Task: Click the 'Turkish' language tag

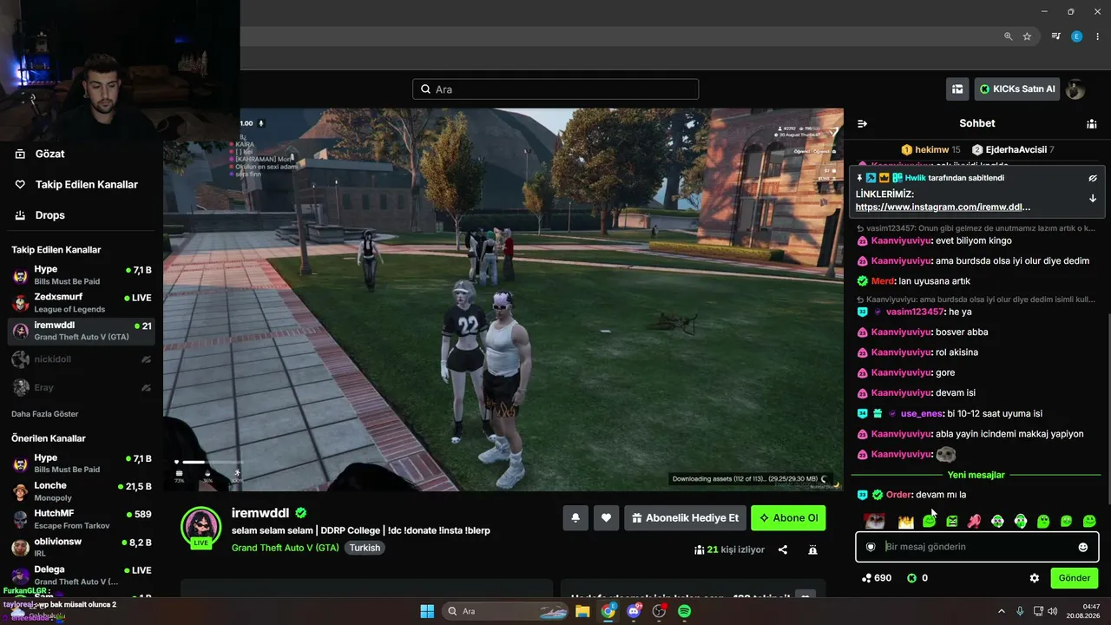Action: (x=365, y=548)
